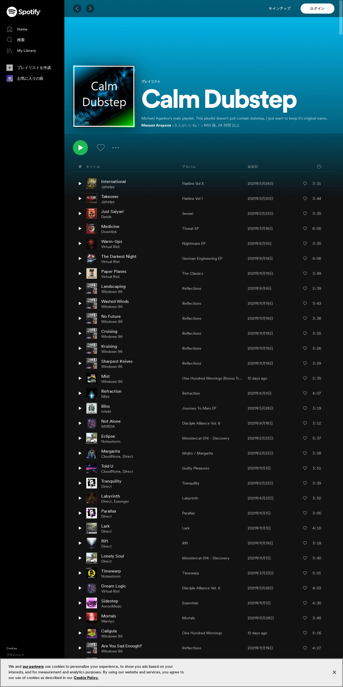Open artist Jphelpz under Takeover
Screen dimensions: 343x687
coord(108,202)
